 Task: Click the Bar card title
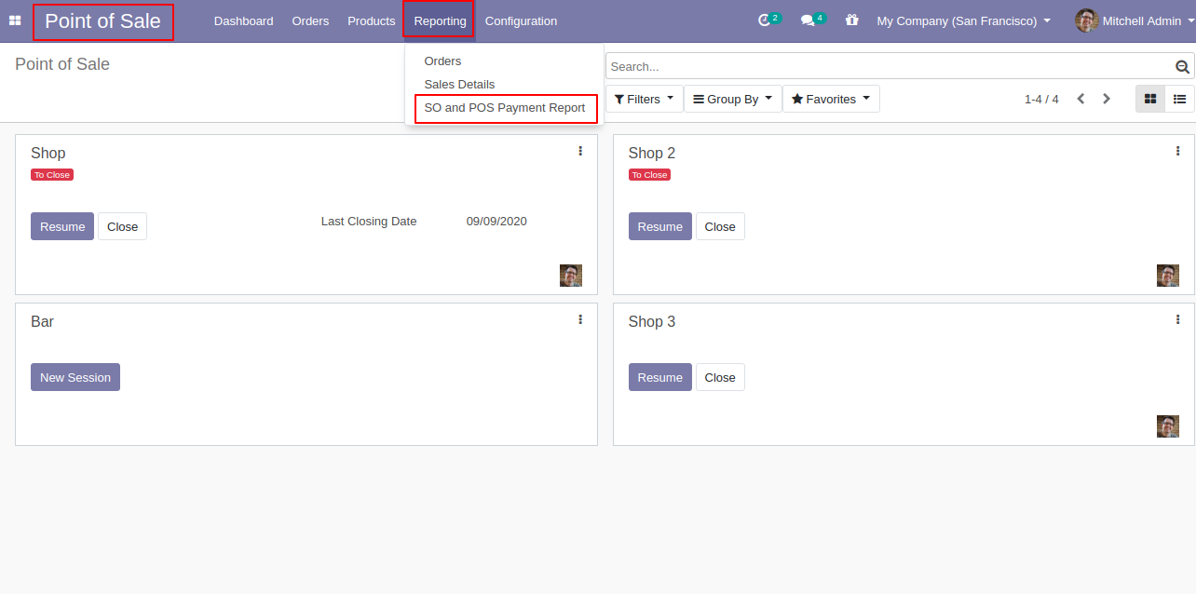[43, 321]
